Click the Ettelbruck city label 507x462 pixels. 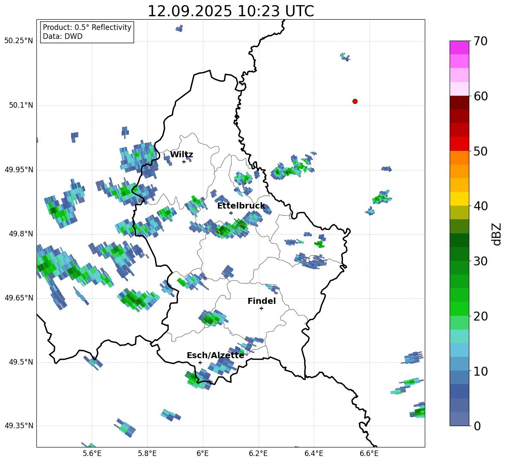(241, 206)
